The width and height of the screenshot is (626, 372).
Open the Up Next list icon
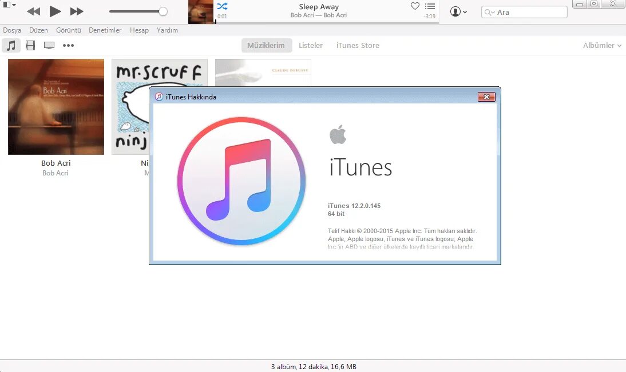point(430,6)
